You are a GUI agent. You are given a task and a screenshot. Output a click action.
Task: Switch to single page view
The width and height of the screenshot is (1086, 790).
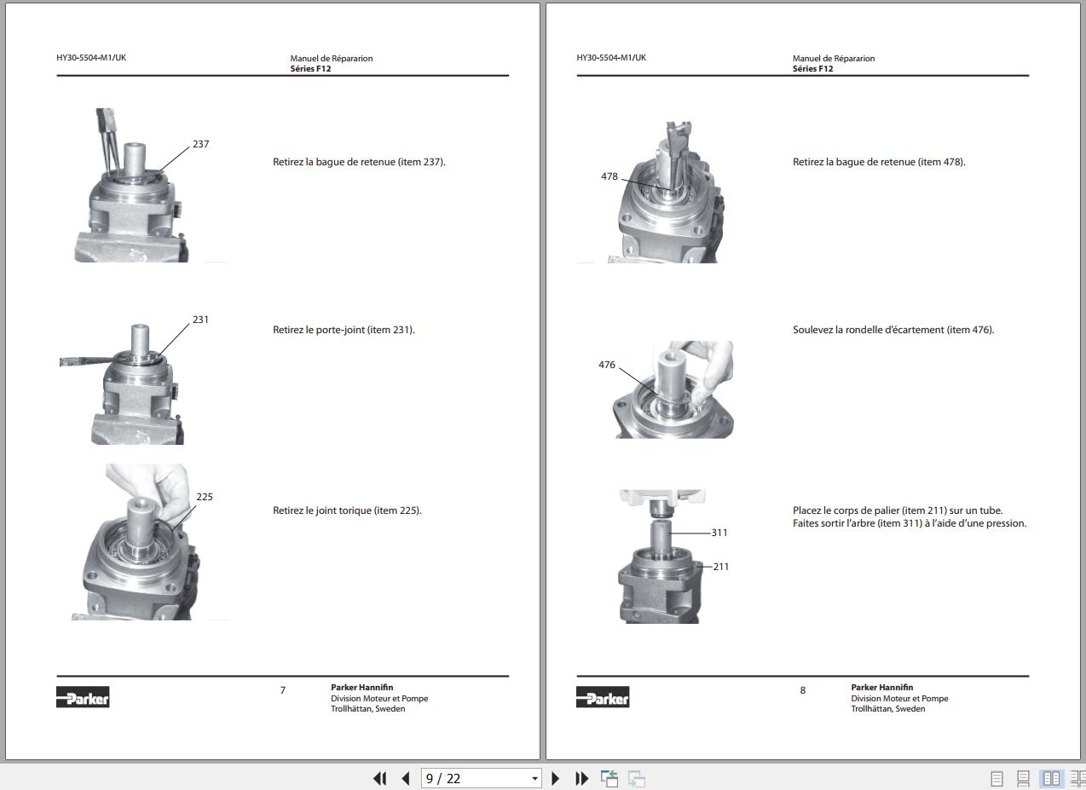click(x=996, y=779)
